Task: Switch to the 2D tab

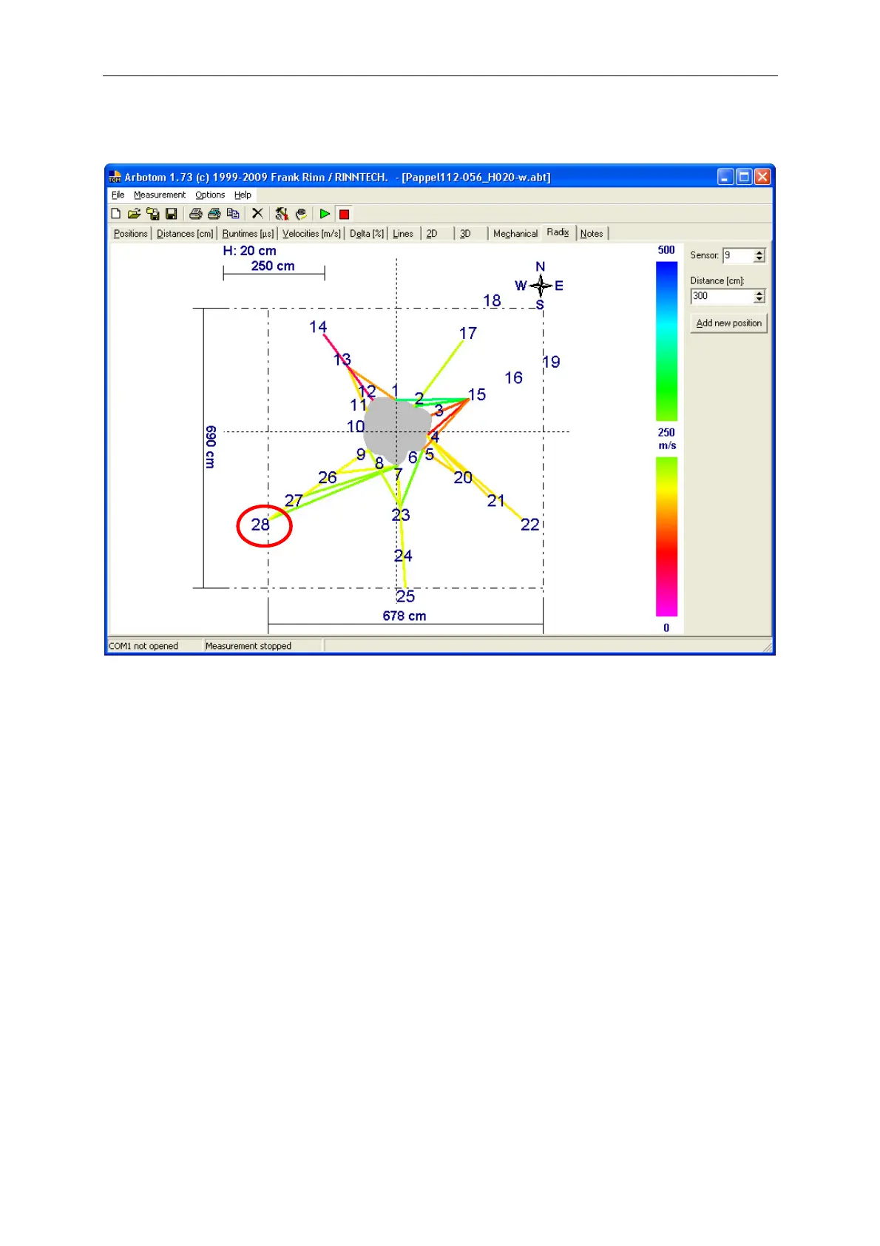Action: (x=436, y=234)
